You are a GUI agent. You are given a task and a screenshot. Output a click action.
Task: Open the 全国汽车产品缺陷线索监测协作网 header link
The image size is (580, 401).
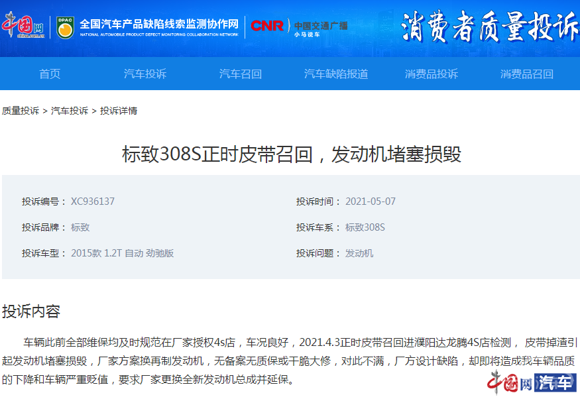pos(159,27)
